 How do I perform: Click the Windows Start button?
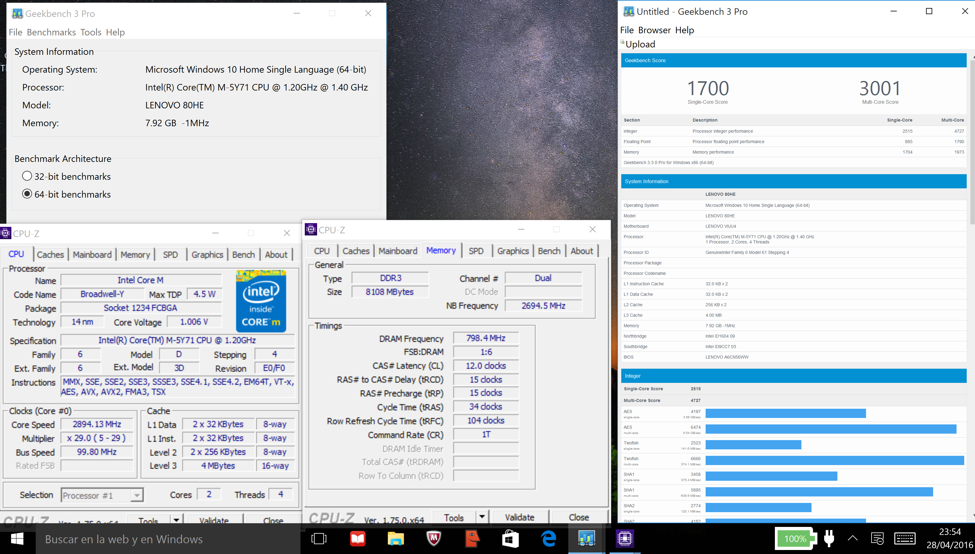17,539
